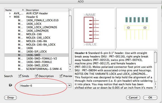Confirm with the OK button

coord(150,97)
